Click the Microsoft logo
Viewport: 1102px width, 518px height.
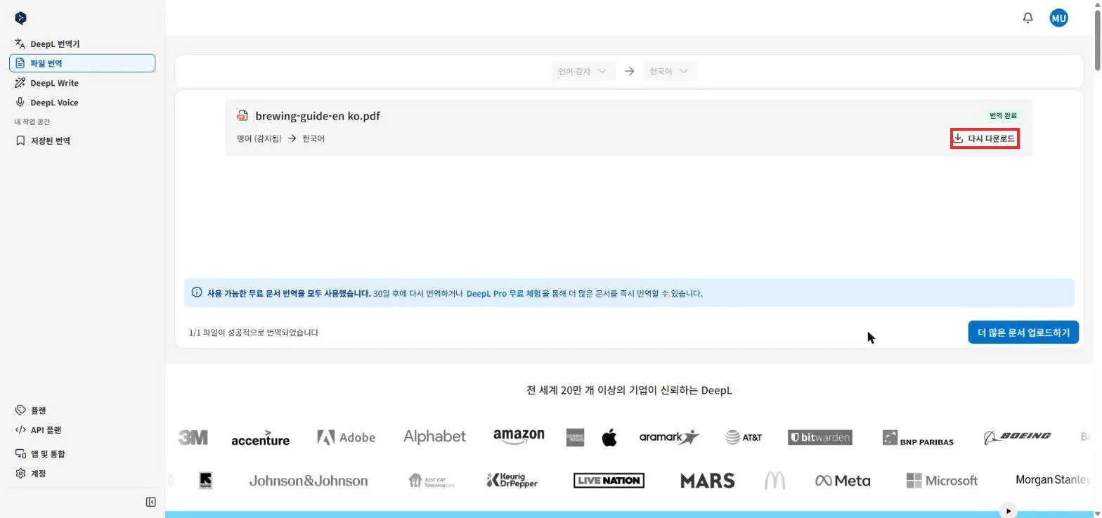point(942,481)
